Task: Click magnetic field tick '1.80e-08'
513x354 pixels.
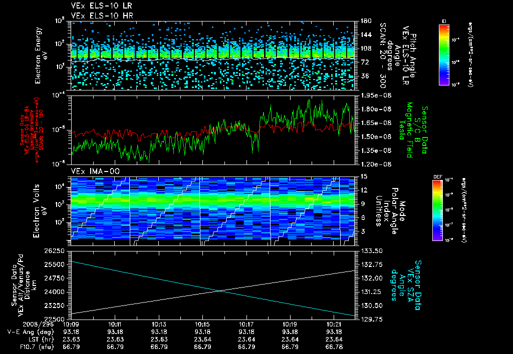Action: pyautogui.click(x=376, y=109)
